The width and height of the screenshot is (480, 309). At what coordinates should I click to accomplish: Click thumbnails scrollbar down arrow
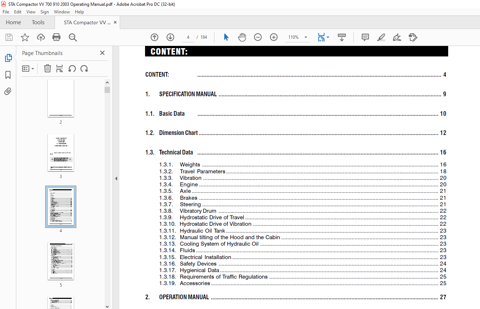107,306
